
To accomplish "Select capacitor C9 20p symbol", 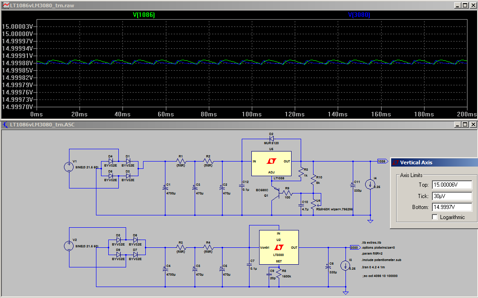I will [269, 274].
